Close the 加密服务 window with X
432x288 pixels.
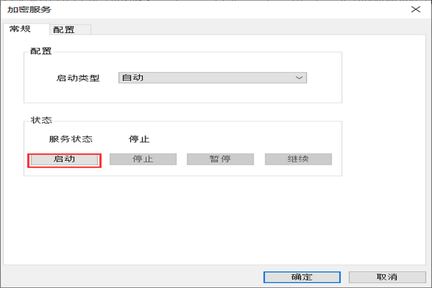point(415,10)
